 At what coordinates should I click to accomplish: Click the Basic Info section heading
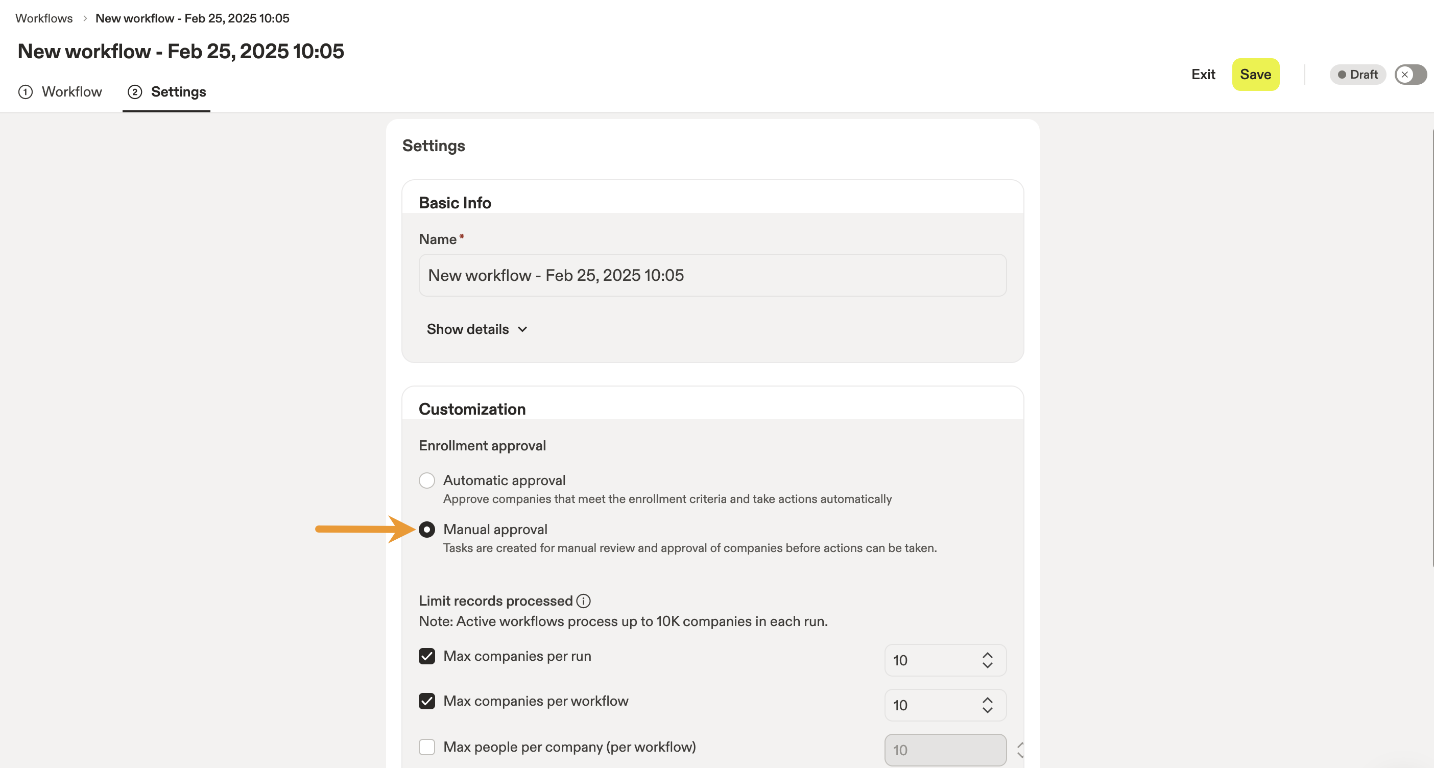[x=455, y=203]
